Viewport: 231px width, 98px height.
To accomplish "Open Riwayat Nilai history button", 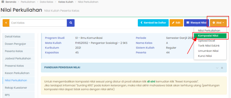I will (x=197, y=23).
